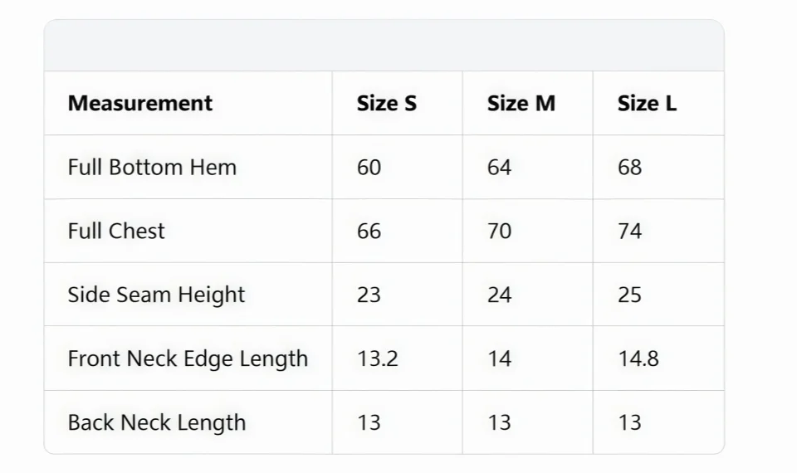This screenshot has width=797, height=473.
Task: Click the Back Neck Length row label
Action: pos(157,422)
